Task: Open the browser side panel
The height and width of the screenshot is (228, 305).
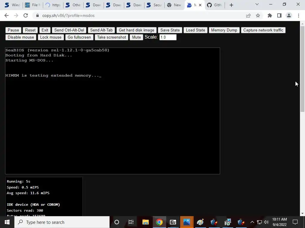Action: point(279,15)
